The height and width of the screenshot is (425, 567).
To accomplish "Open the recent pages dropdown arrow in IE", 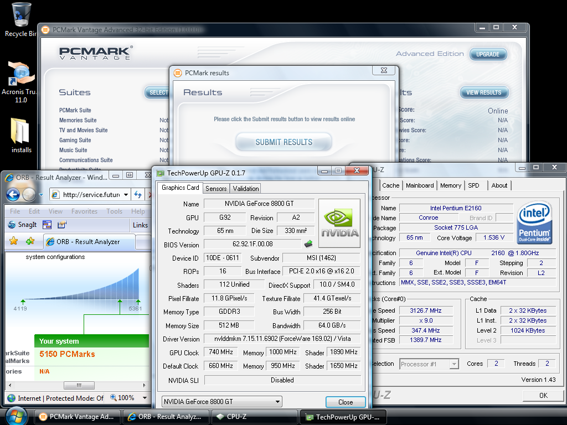I will (x=41, y=195).
